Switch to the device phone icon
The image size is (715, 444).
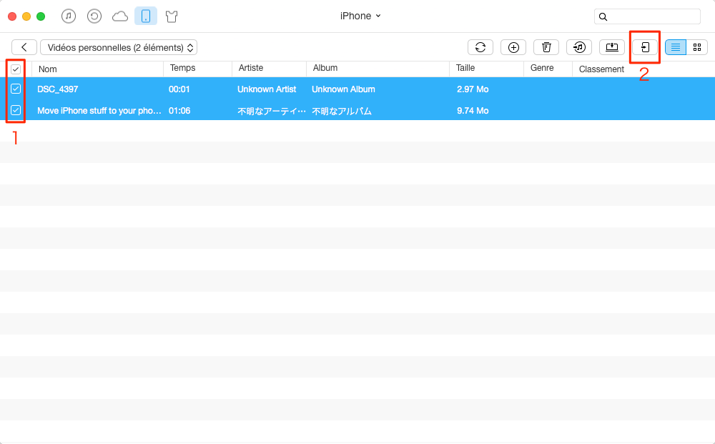[x=146, y=16]
